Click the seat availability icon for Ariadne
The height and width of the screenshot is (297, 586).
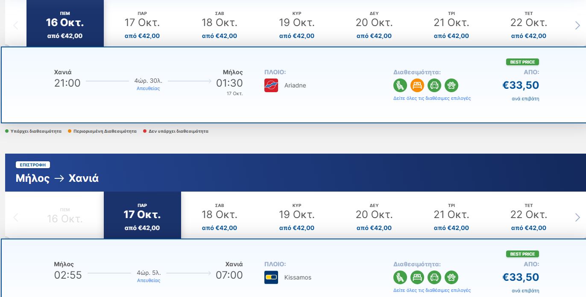(x=400, y=85)
